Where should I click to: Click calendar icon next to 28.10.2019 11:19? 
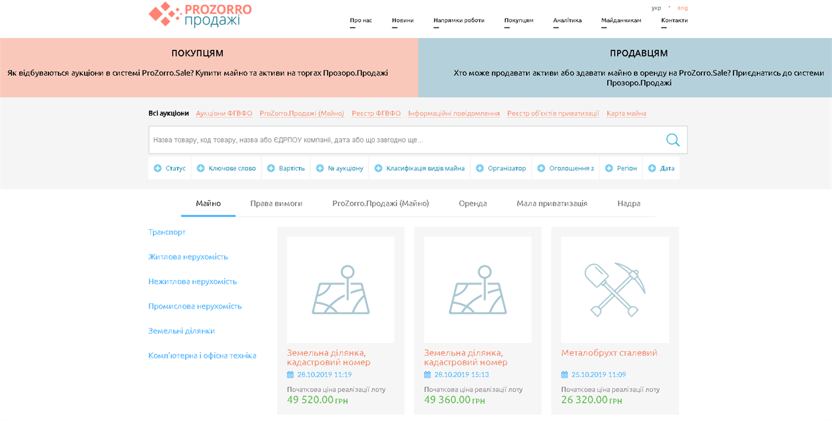290,374
